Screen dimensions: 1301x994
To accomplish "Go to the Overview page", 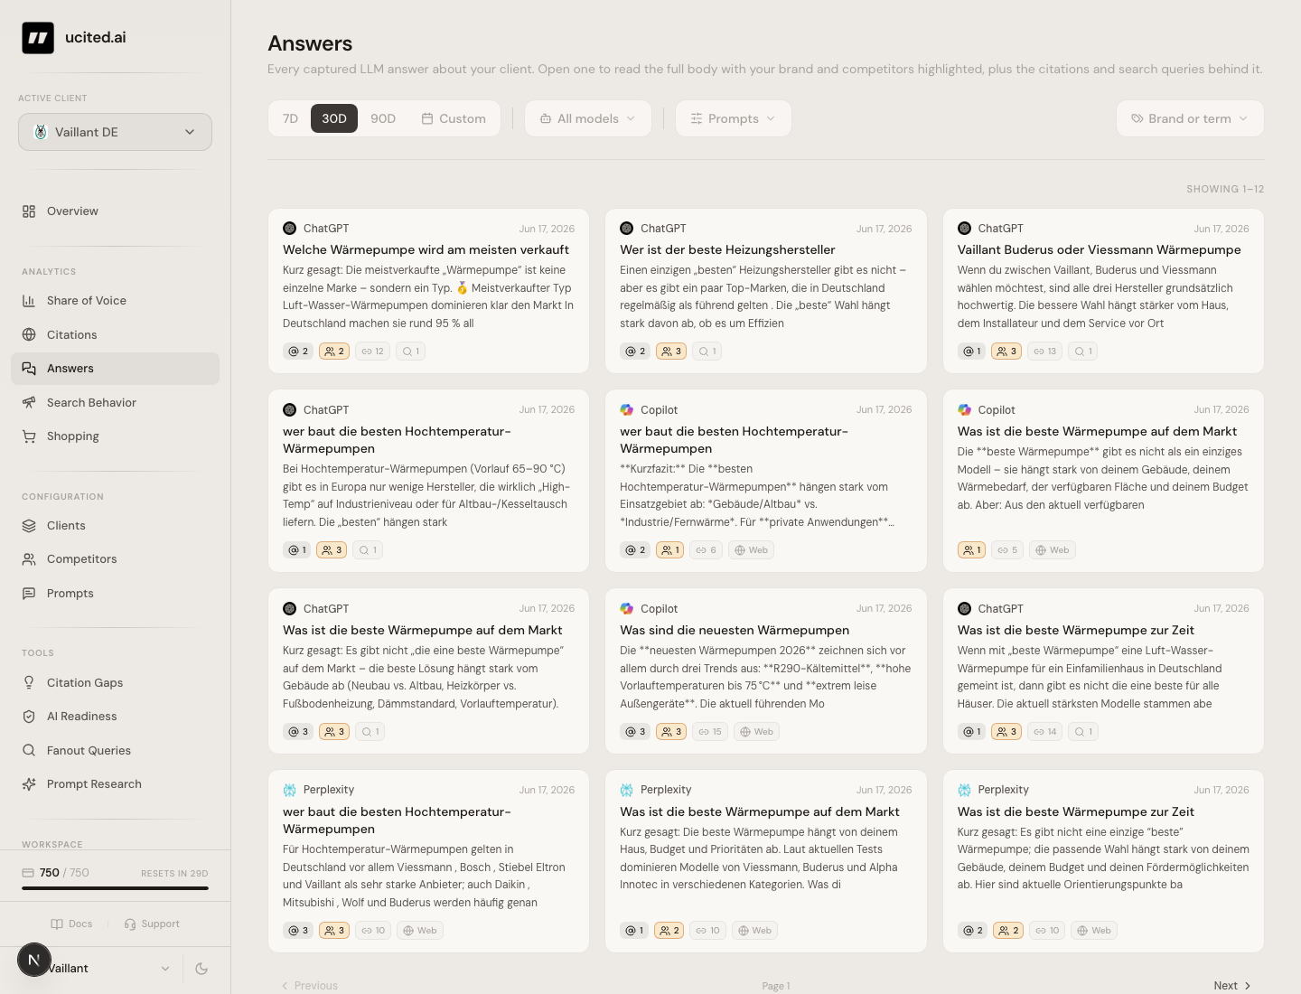I will coord(115,211).
